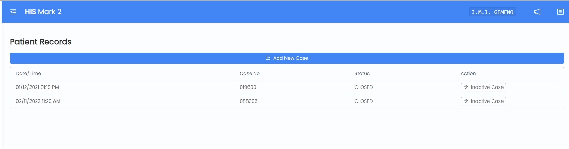The image size is (569, 149).
Task: Open Inactive Case for case 088306
Action: tap(483, 101)
